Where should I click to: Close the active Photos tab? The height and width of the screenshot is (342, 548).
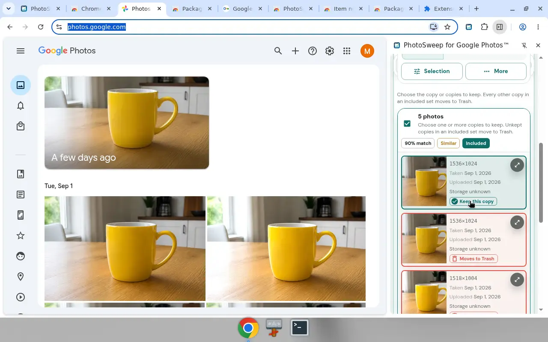coord(158,9)
